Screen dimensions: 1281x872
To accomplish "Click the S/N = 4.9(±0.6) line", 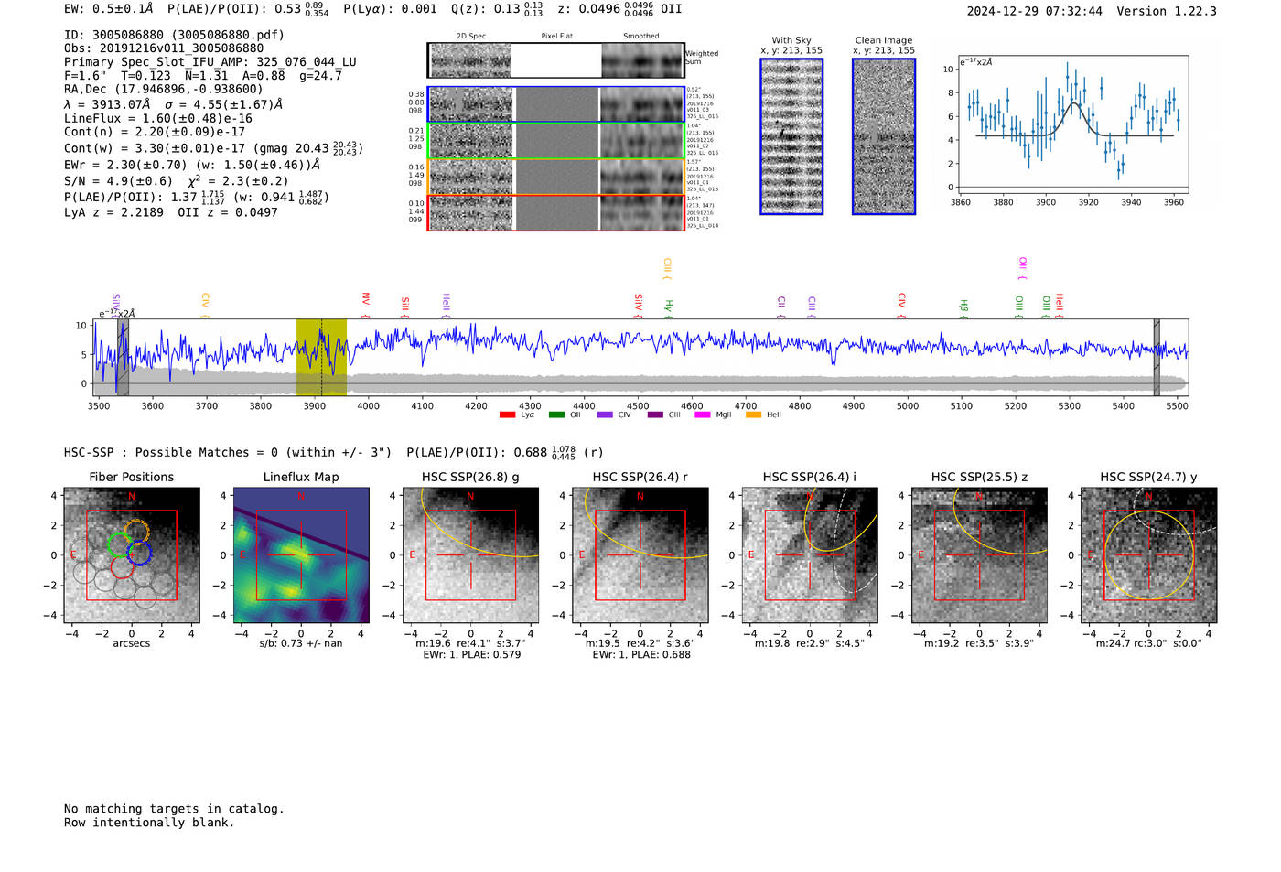I will pos(177,180).
